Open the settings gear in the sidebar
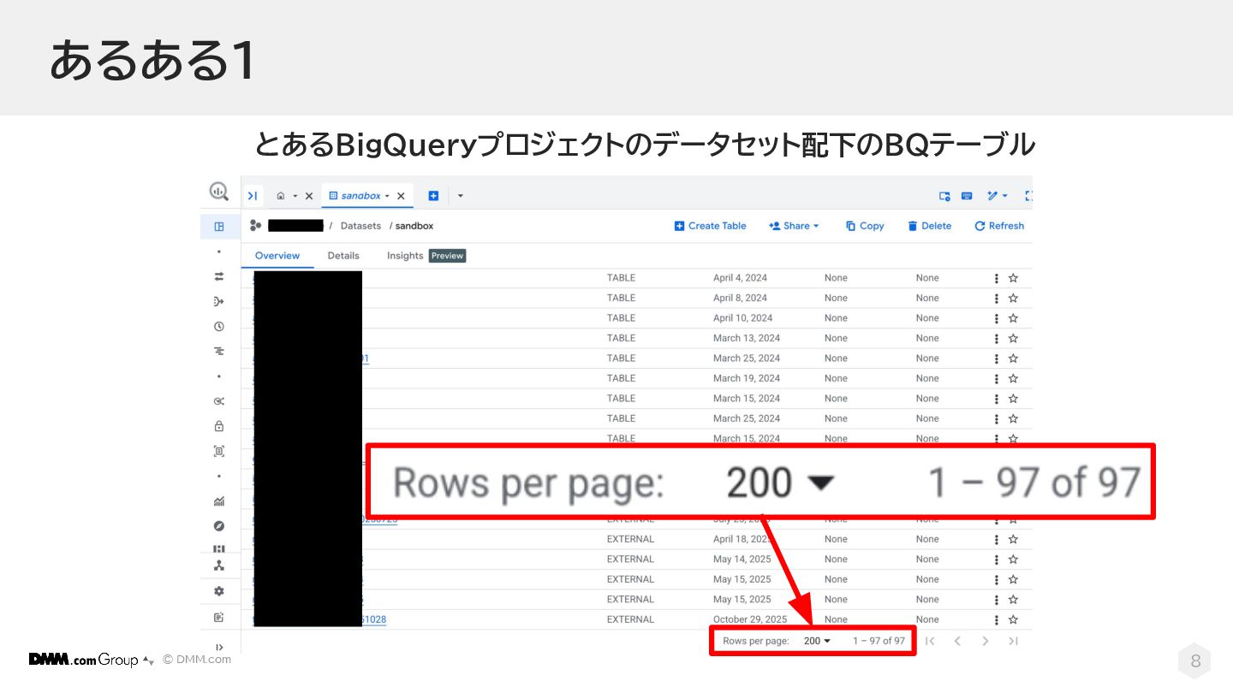1233x693 pixels. [x=219, y=591]
